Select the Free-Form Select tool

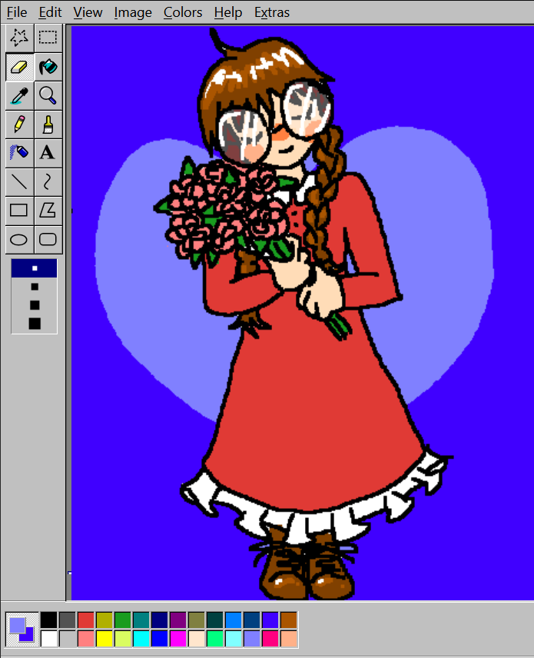19,38
